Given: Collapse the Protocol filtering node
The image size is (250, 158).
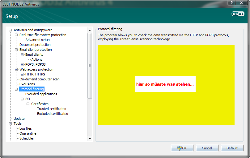Looking at the screenshot, I should [x=16, y=89].
